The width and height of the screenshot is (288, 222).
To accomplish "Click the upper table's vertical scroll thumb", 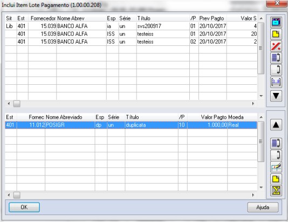I will [x=261, y=49].
